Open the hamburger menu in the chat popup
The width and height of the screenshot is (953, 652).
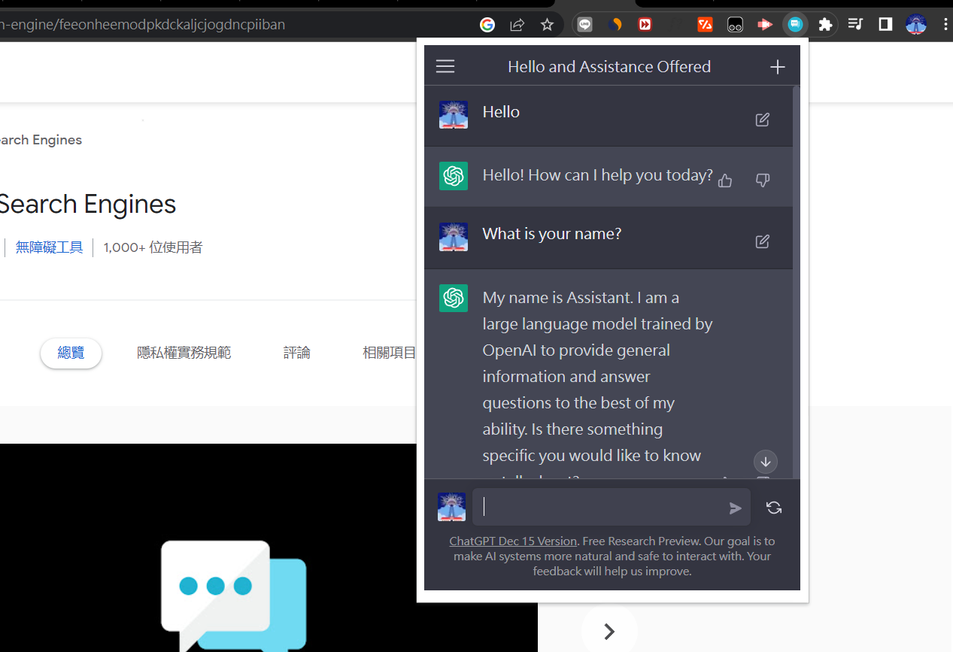click(x=445, y=66)
